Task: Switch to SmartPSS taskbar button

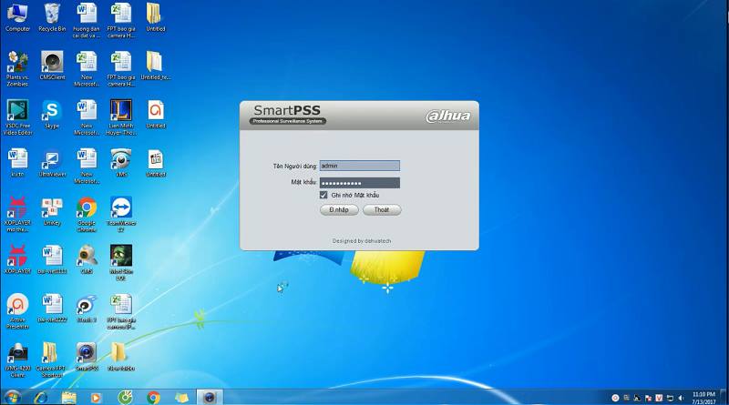Action: click(x=210, y=398)
